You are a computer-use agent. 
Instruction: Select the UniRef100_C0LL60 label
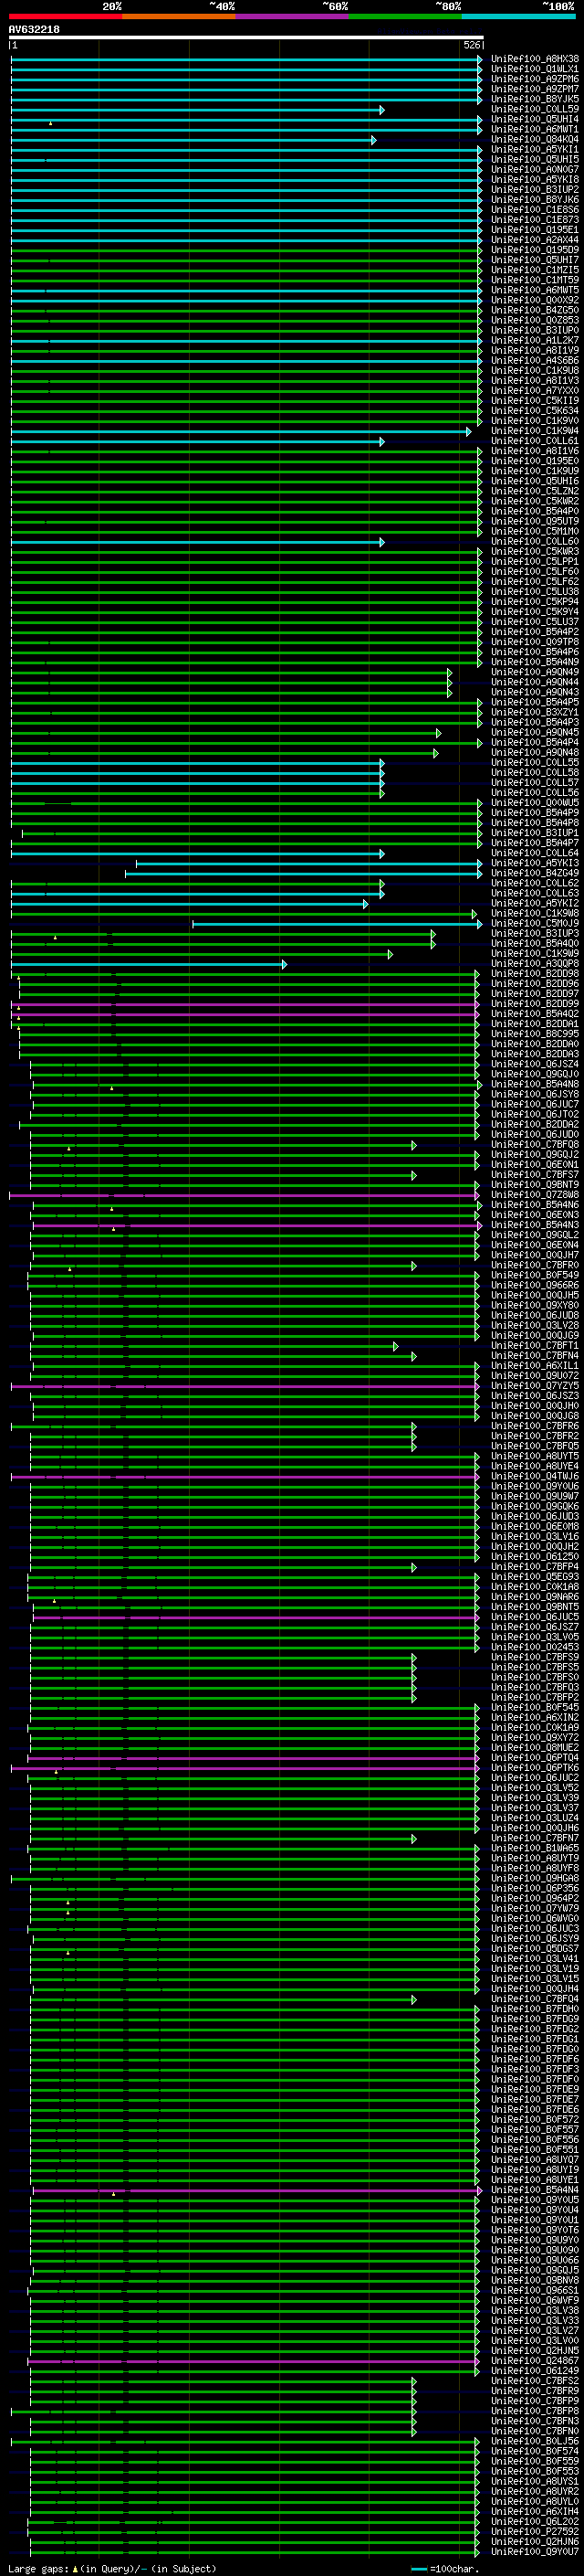click(534, 542)
